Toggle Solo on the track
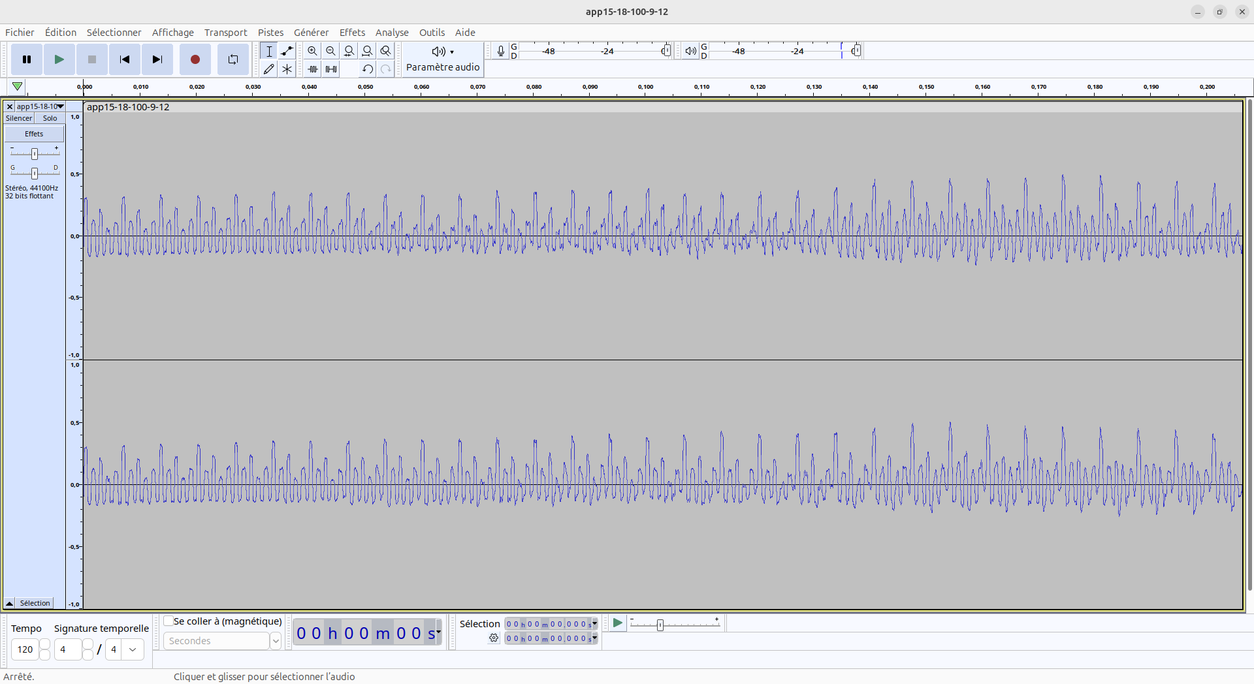The width and height of the screenshot is (1254, 684). coord(50,118)
